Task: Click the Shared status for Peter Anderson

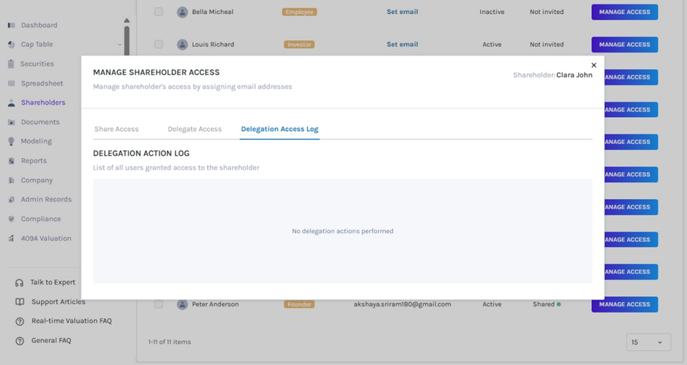Action: point(547,304)
